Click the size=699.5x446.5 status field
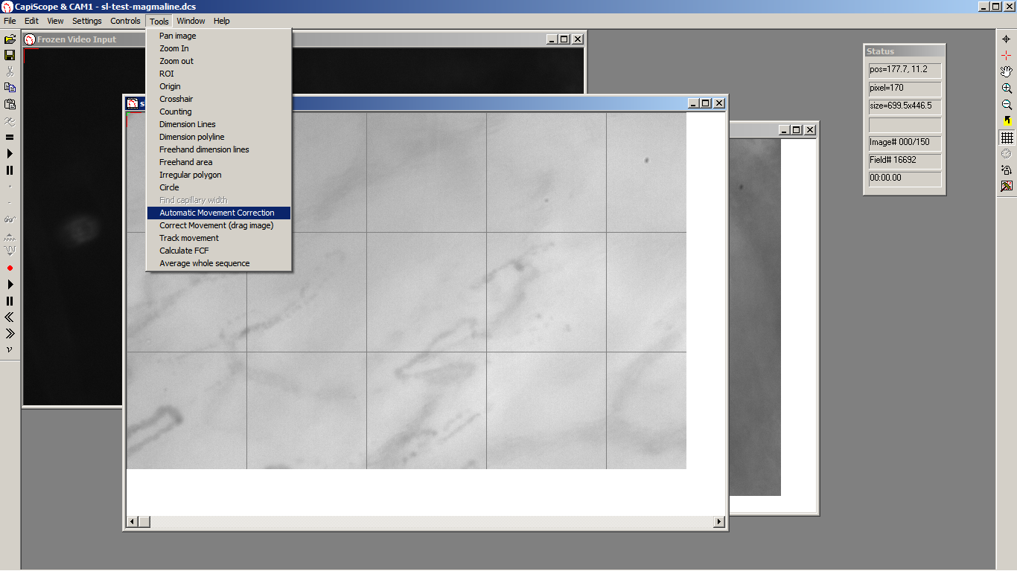1017x571 pixels. point(905,106)
